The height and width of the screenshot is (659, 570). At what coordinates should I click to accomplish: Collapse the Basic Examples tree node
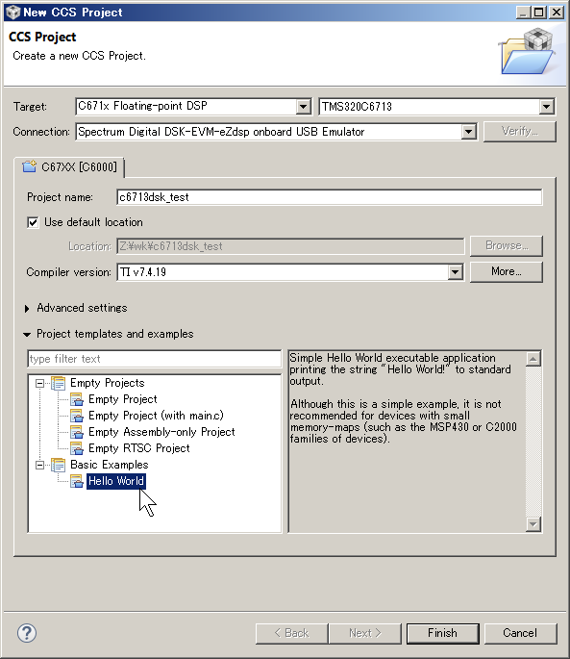tap(40, 465)
